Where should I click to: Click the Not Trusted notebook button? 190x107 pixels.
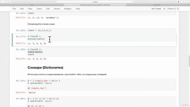point(156,9)
